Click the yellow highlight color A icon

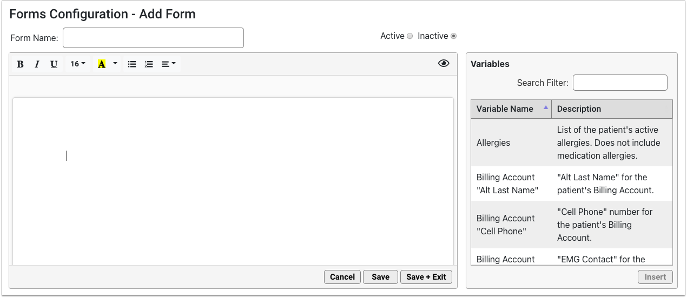click(x=102, y=64)
